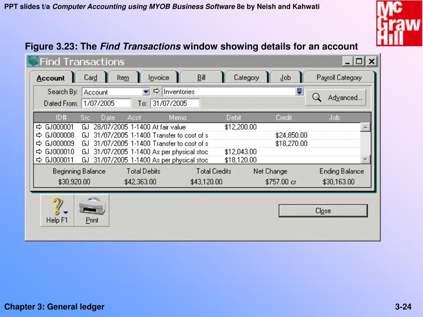Viewport: 423px width, 317px height.
Task: Maximize the Find Transactions window
Action: coord(359,62)
